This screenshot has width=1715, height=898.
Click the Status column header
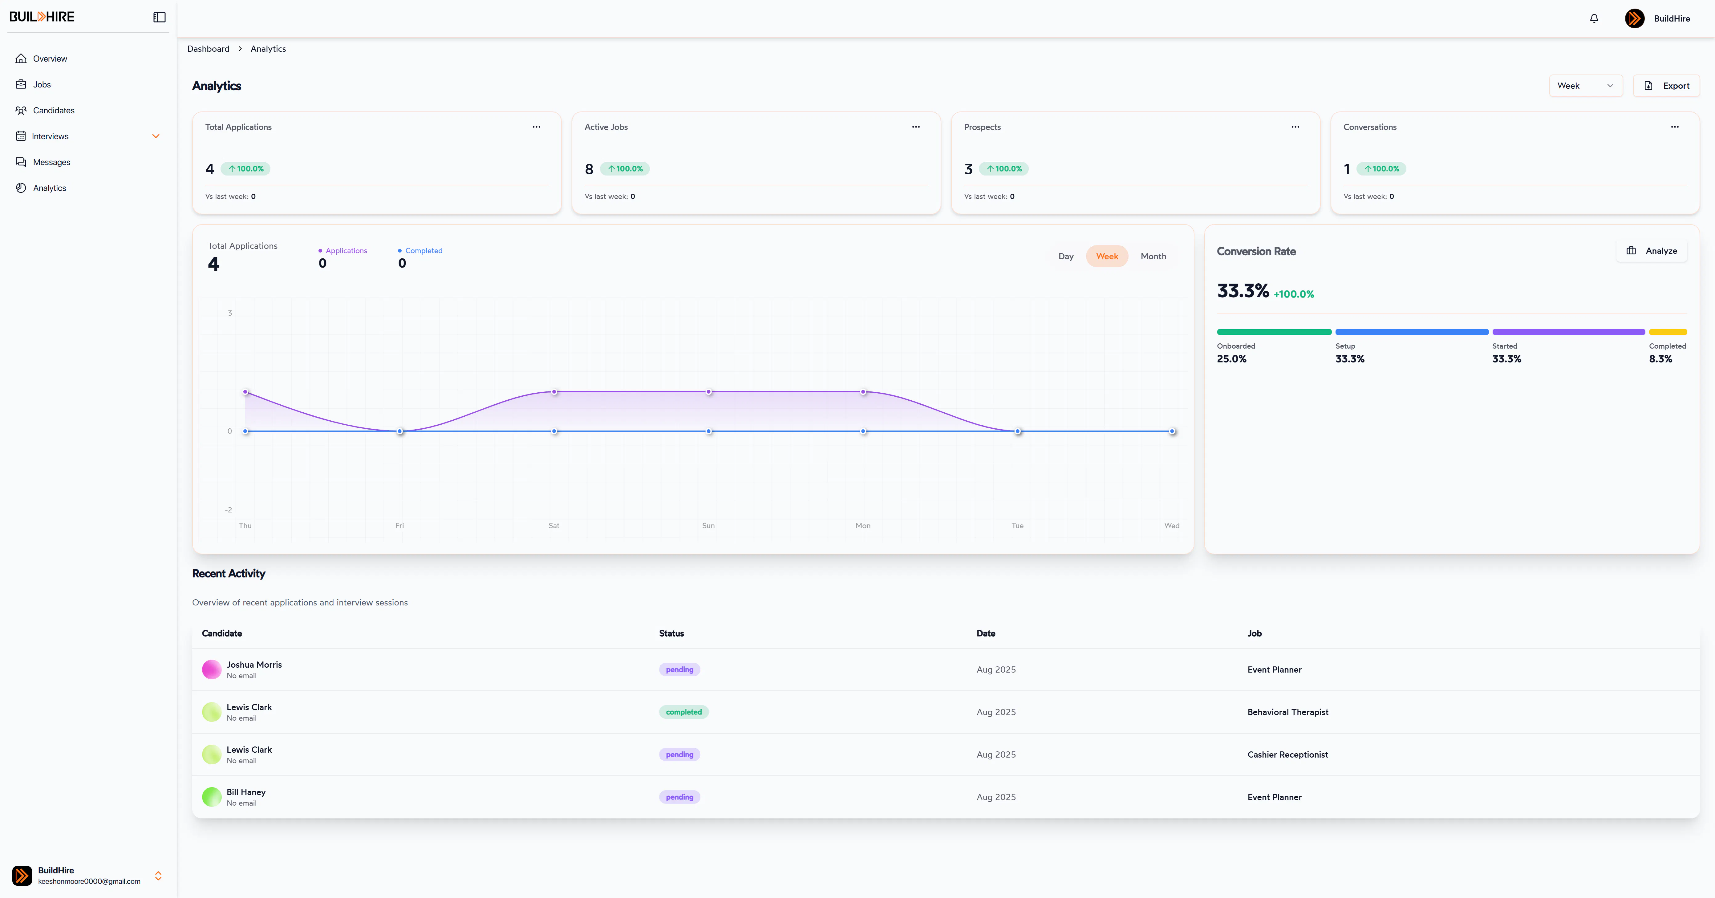click(x=671, y=634)
